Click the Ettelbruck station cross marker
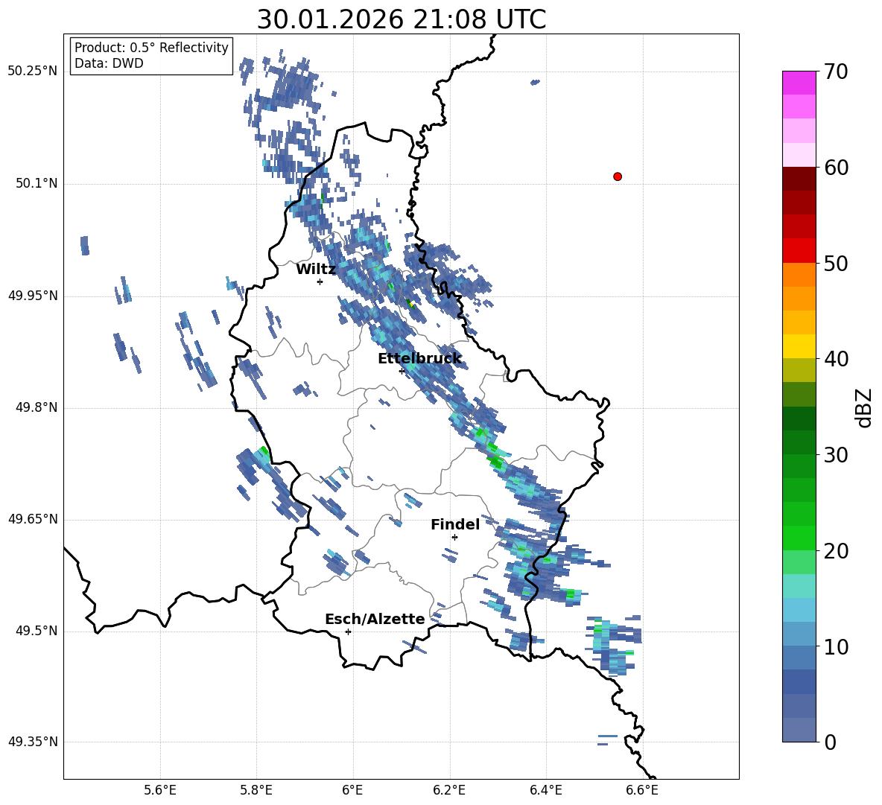The image size is (882, 805). [x=402, y=371]
